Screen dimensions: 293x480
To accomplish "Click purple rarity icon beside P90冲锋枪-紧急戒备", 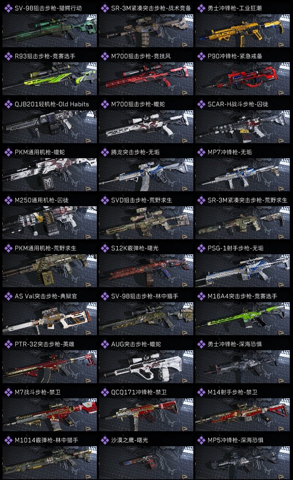I will [x=201, y=56].
